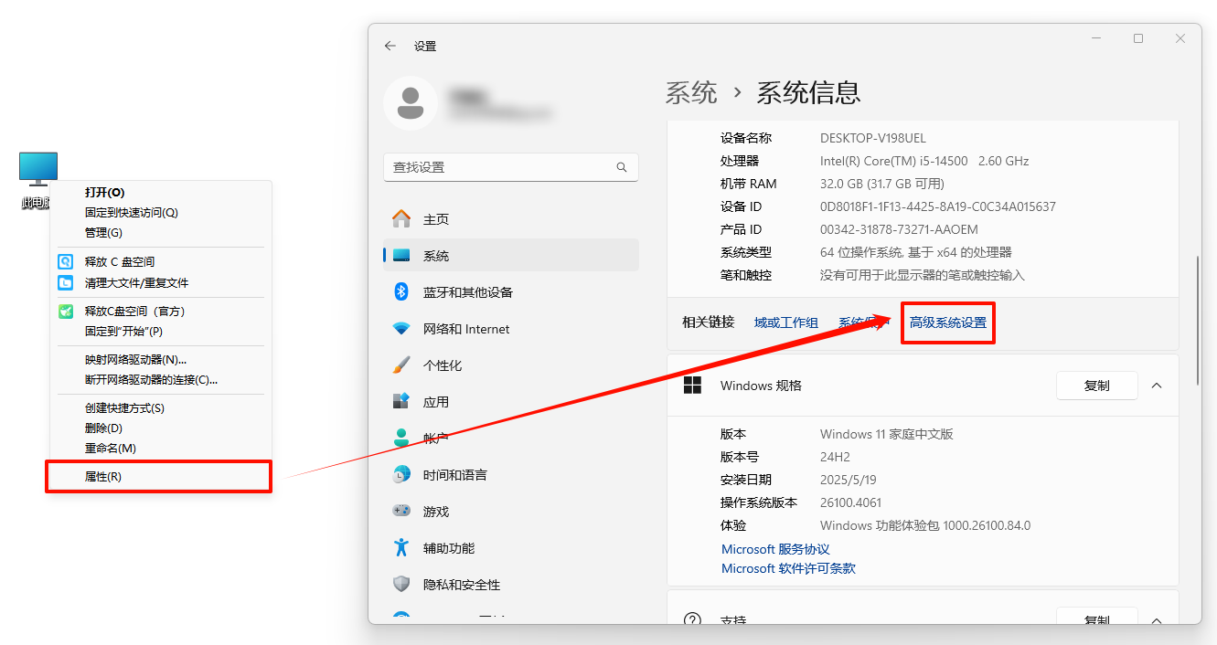Choose 管理(G) from the context menu
Screen dimensions: 1217x645
(103, 232)
